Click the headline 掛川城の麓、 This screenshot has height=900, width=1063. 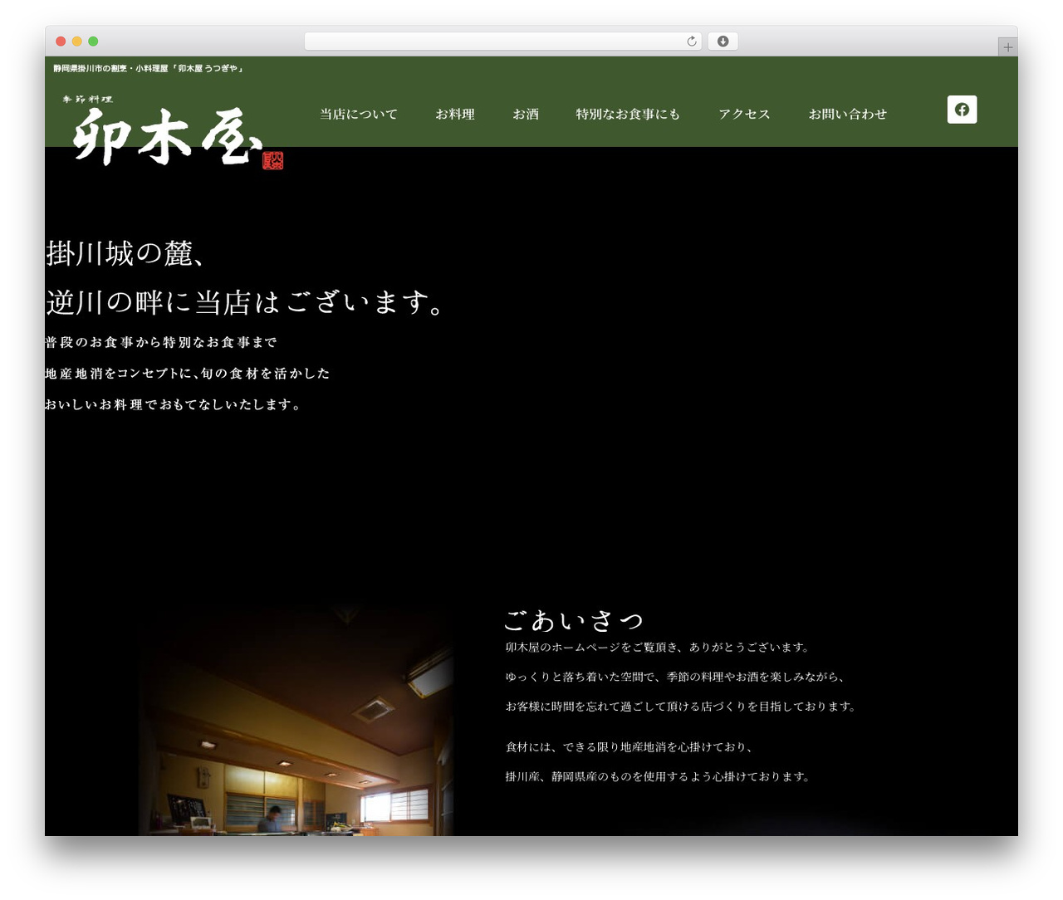click(x=126, y=253)
